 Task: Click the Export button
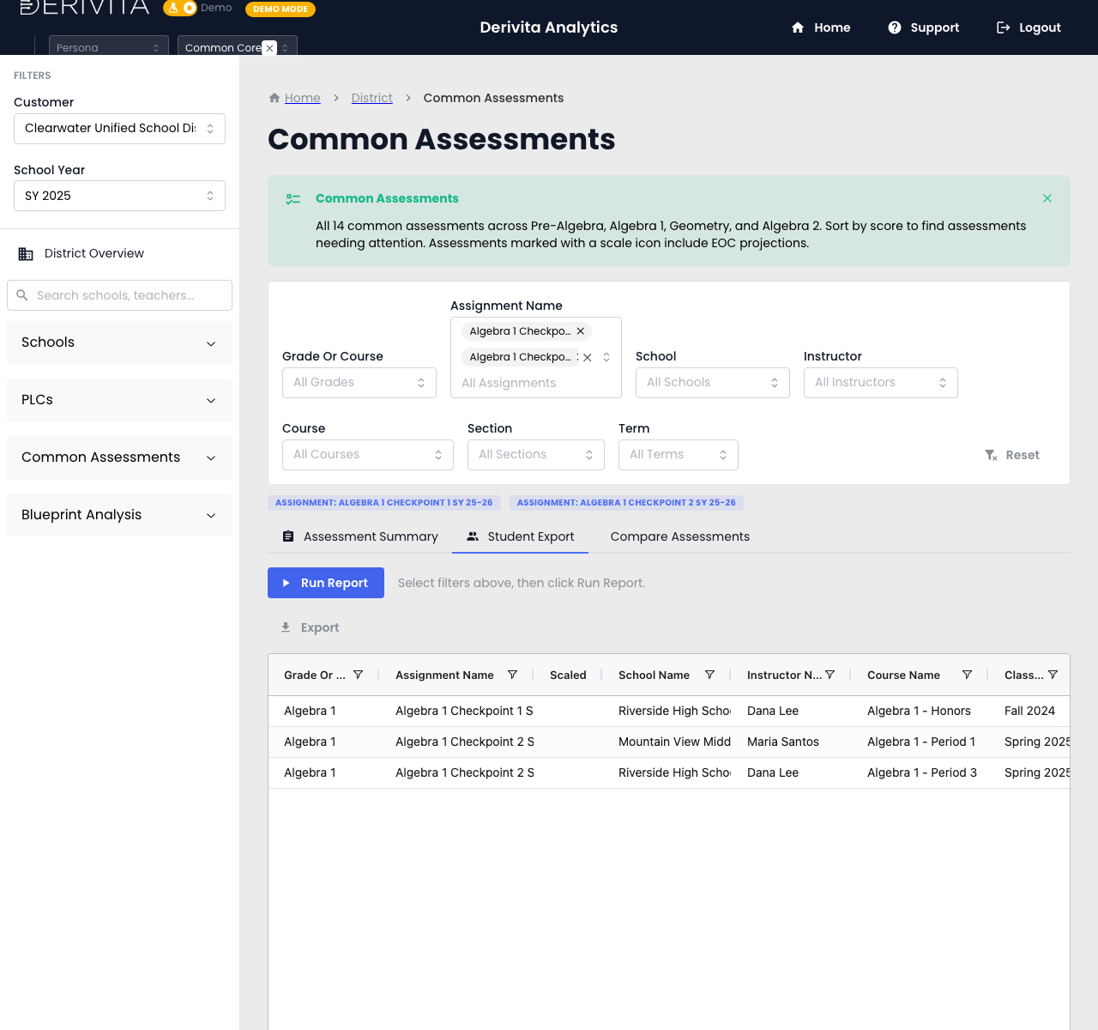(x=310, y=627)
